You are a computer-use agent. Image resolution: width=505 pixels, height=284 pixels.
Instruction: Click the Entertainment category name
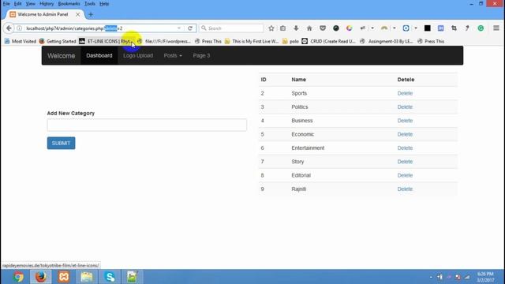click(308, 148)
